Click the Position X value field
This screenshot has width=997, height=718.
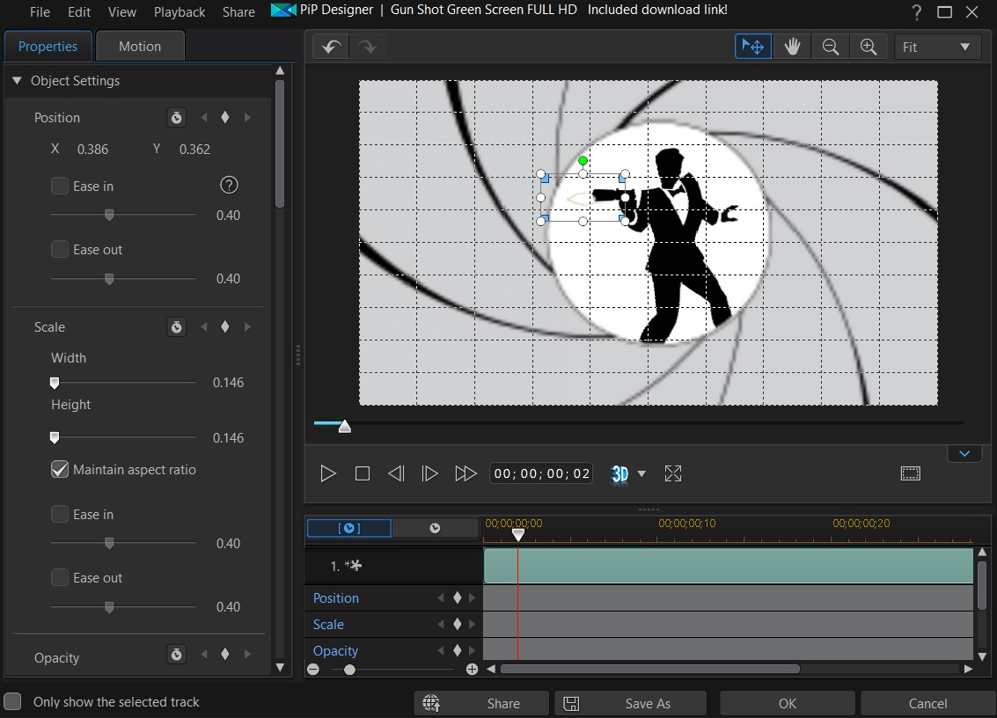click(92, 150)
